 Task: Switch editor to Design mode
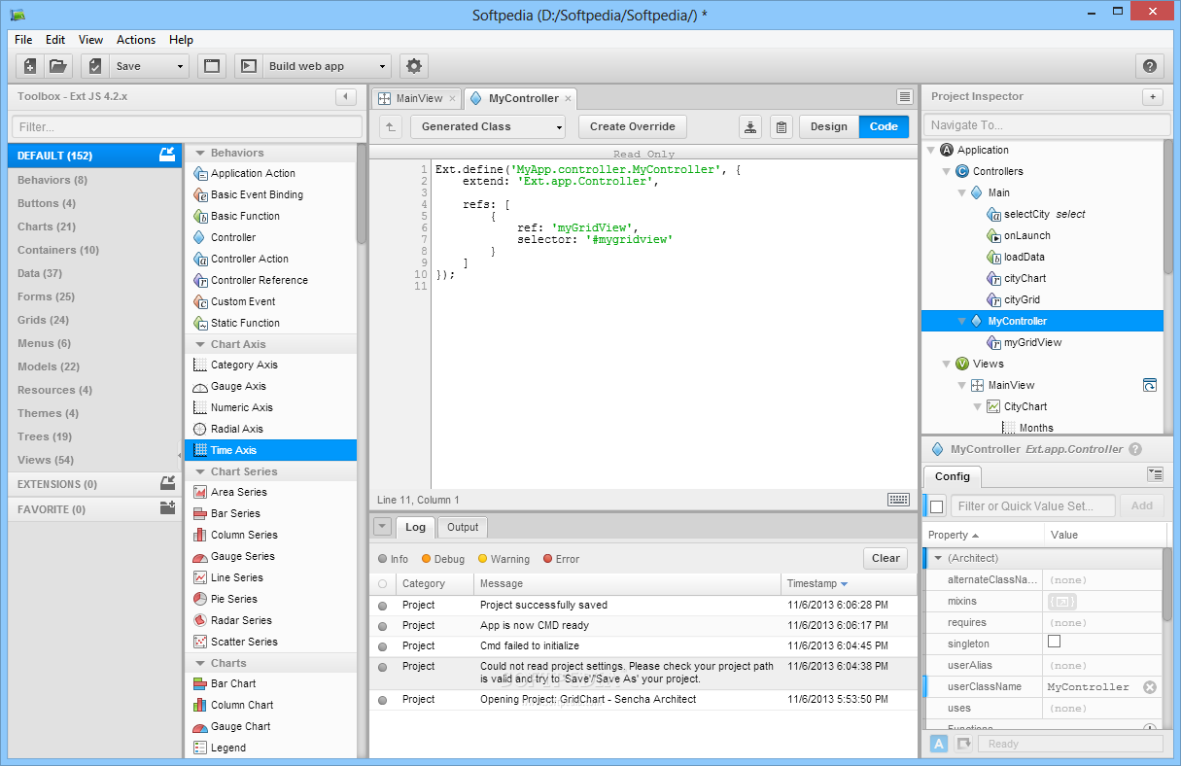pos(829,126)
